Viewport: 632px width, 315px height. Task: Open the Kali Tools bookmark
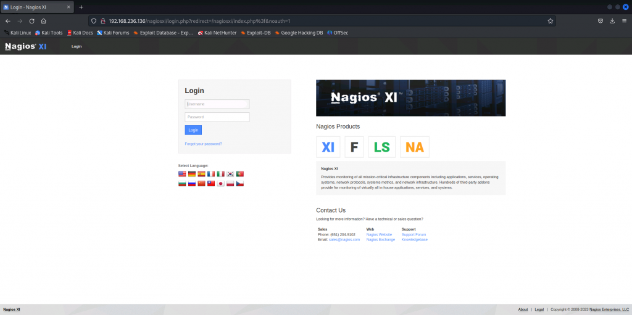coord(49,33)
